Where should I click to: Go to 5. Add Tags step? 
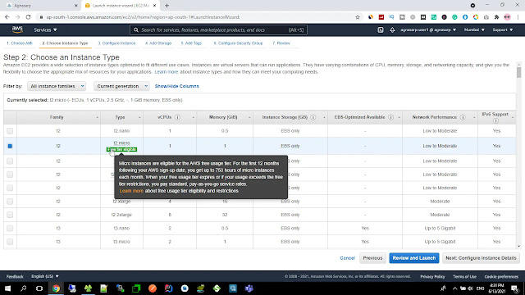[x=191, y=43]
